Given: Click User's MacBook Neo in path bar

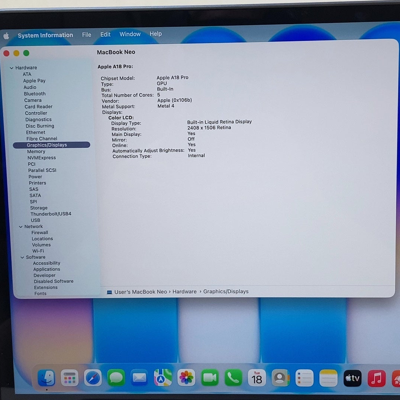Looking at the screenshot, I should pos(141,292).
